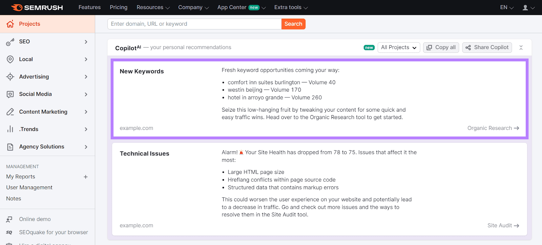542x245 pixels.
Task: Click the SEO sidebar label
Action: click(x=24, y=42)
